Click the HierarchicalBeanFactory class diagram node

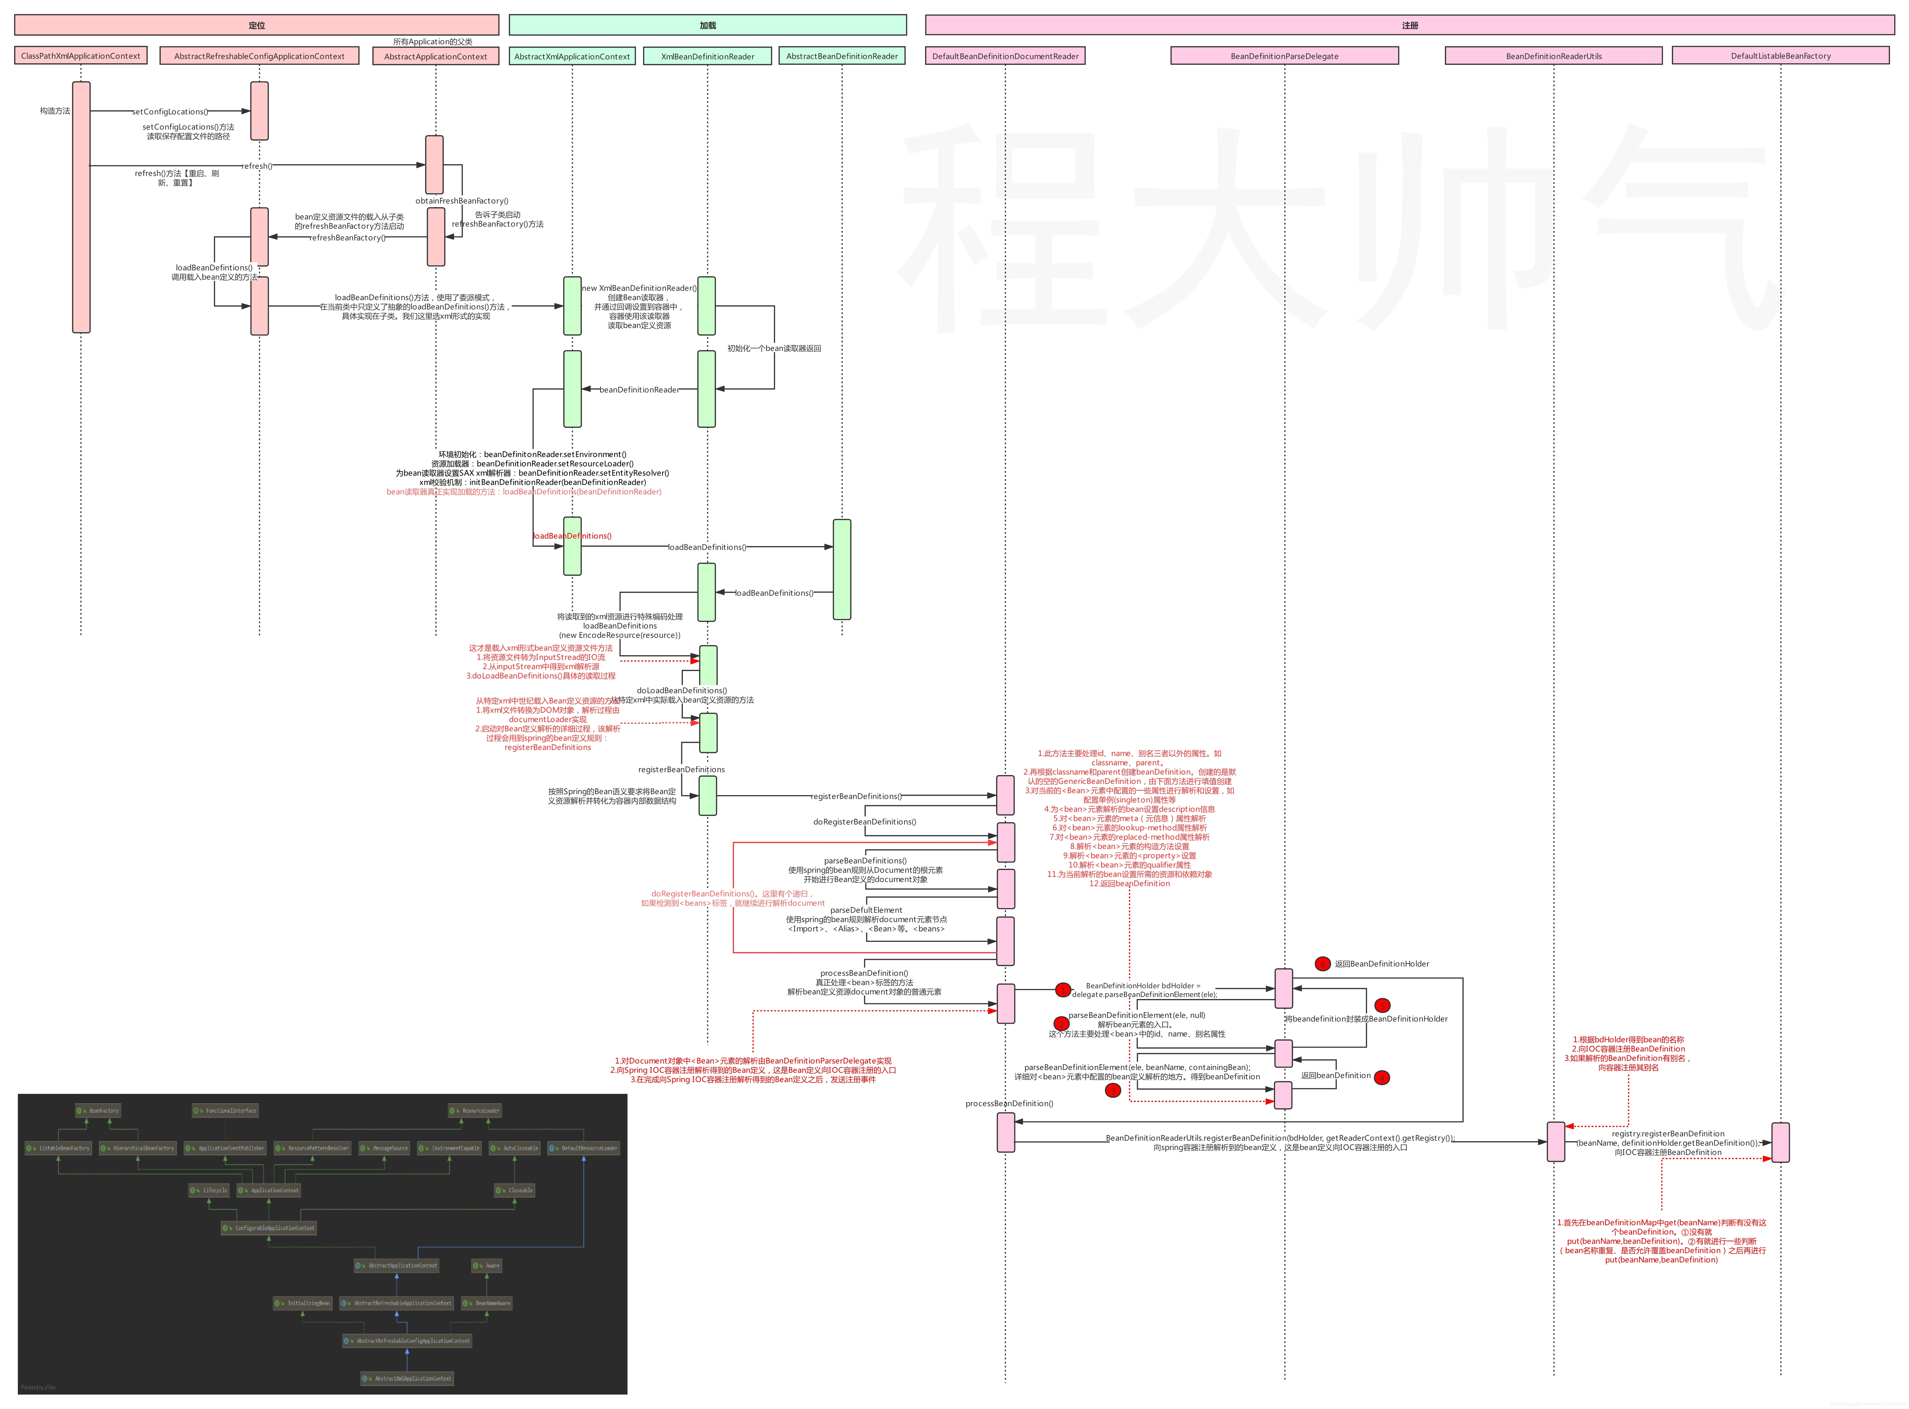[138, 1148]
